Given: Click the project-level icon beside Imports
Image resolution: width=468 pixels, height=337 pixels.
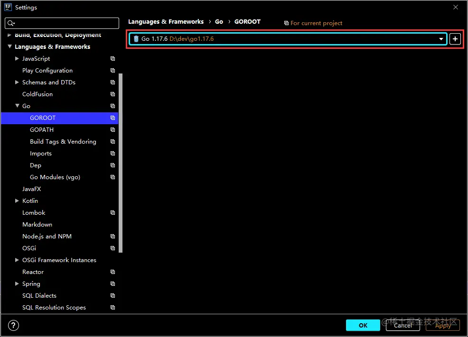Looking at the screenshot, I should point(112,154).
